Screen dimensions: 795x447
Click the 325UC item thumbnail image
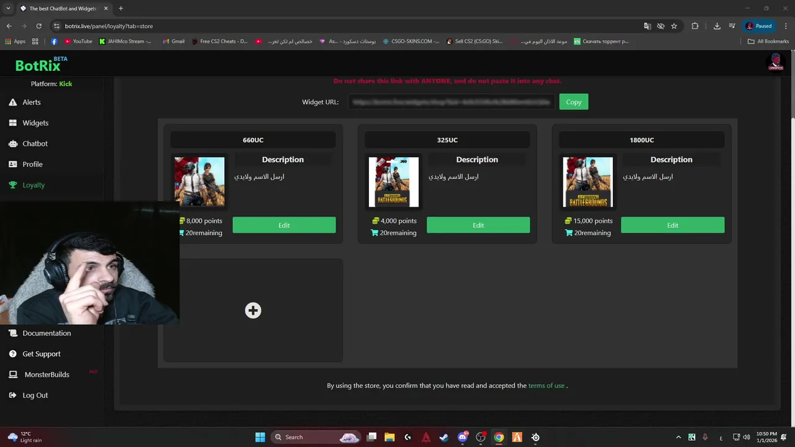tap(394, 182)
